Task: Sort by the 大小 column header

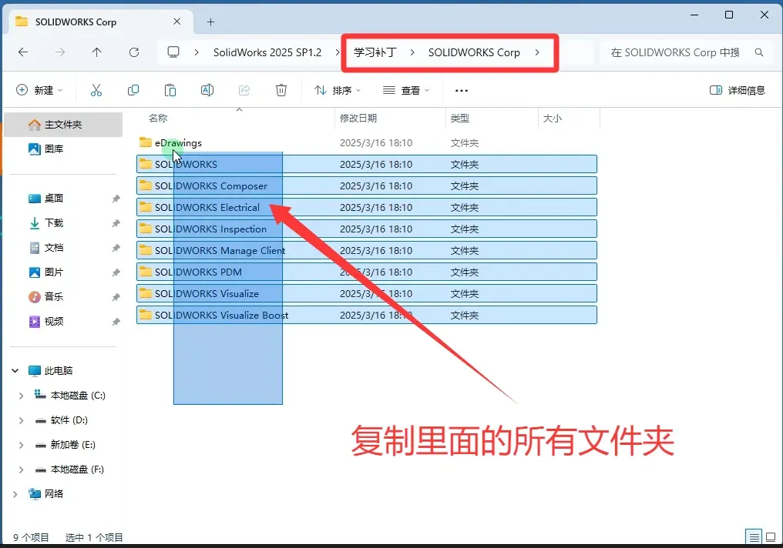Action: (x=553, y=119)
